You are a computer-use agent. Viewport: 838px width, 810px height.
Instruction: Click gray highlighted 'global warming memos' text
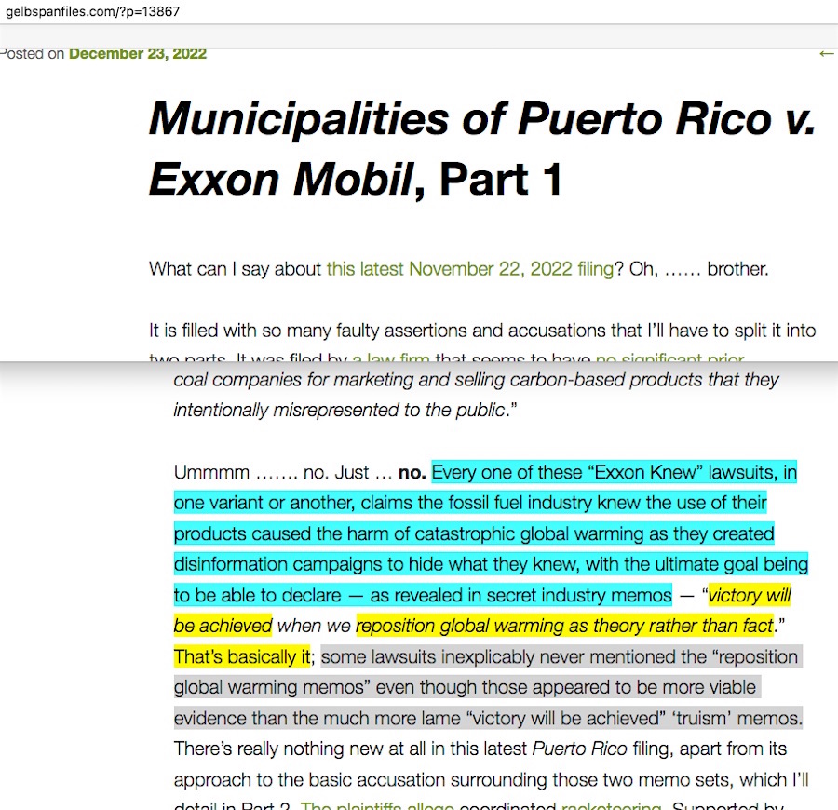(x=271, y=688)
